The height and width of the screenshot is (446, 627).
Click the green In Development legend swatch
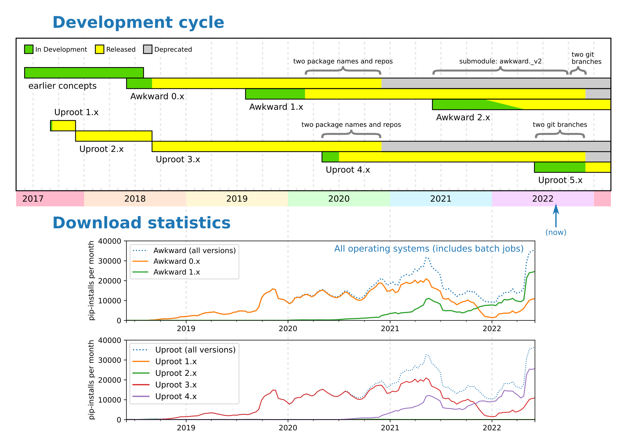pos(29,49)
